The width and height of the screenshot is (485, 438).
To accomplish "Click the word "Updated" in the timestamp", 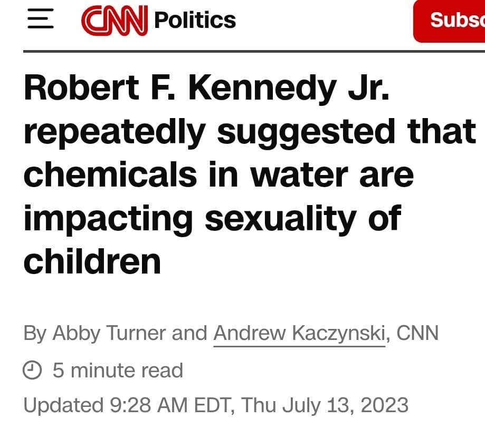I will [63, 405].
